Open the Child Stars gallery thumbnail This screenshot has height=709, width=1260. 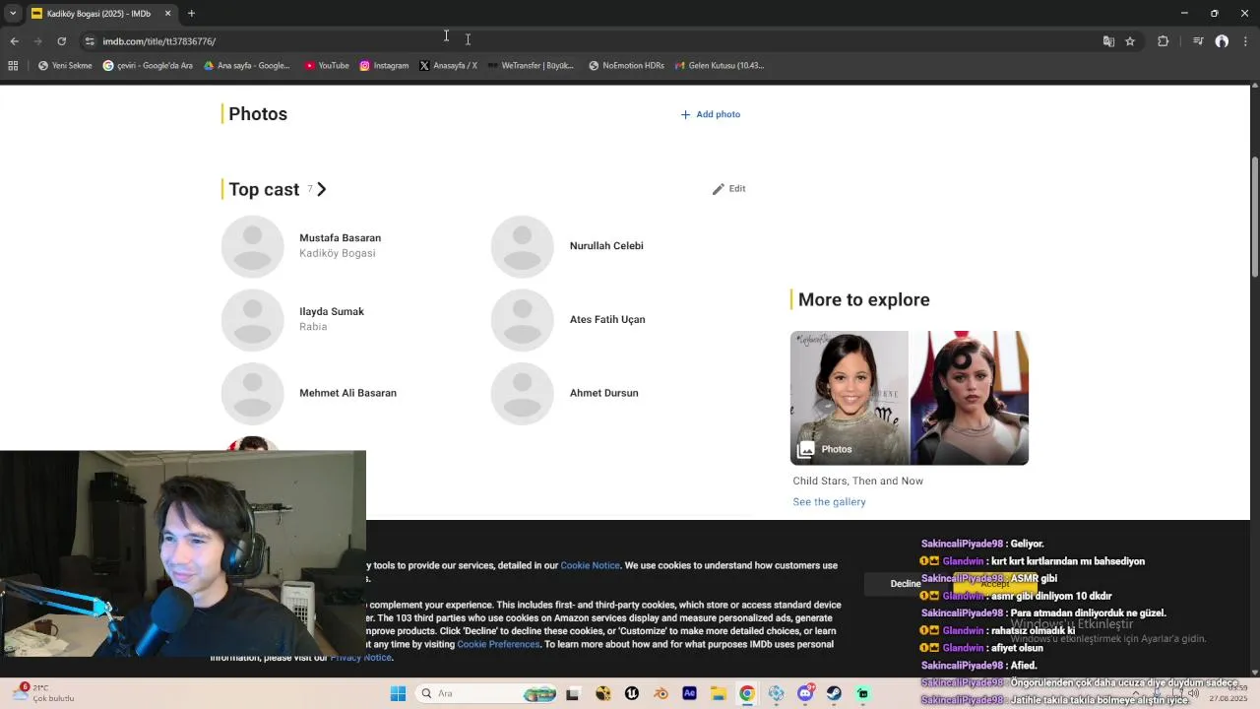pos(910,398)
